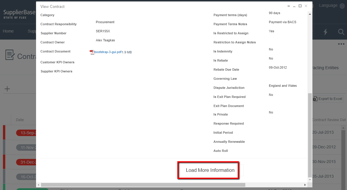Select the Home navigation menu item

[8, 31]
